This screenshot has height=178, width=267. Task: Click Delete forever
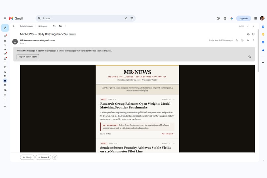tap(27, 26)
